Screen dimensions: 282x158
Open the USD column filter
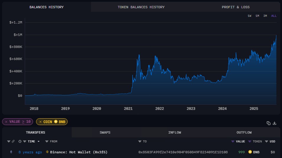267,141
